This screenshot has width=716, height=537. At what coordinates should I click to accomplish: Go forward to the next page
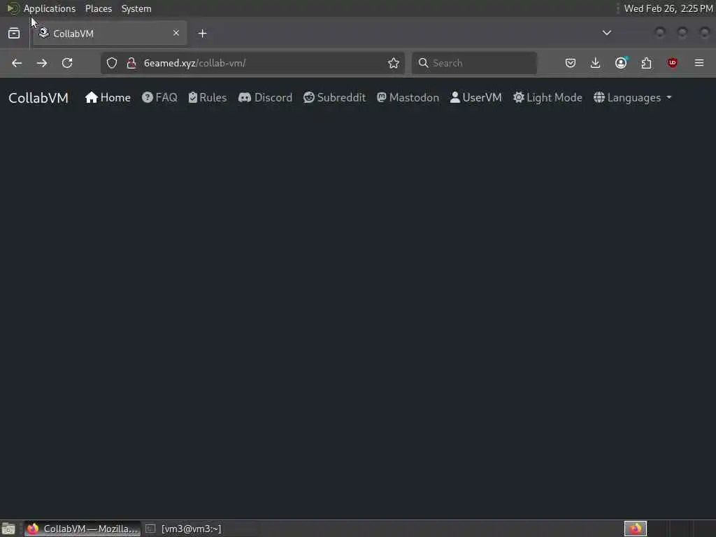pos(41,63)
